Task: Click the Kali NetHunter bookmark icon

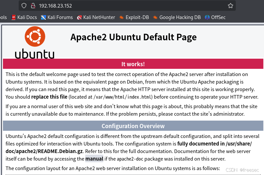Action: click(x=79, y=17)
